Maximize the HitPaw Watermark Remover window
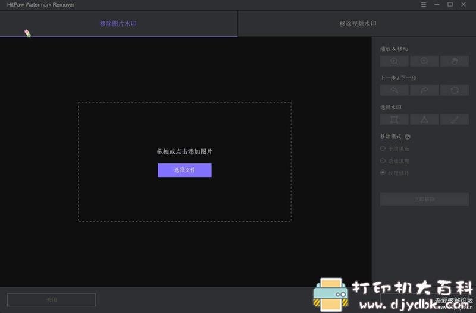476x313 pixels. point(450,4)
